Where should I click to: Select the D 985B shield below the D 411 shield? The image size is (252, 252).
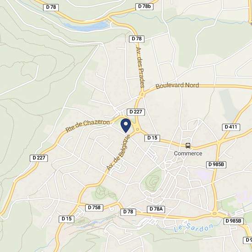[x=216, y=165]
